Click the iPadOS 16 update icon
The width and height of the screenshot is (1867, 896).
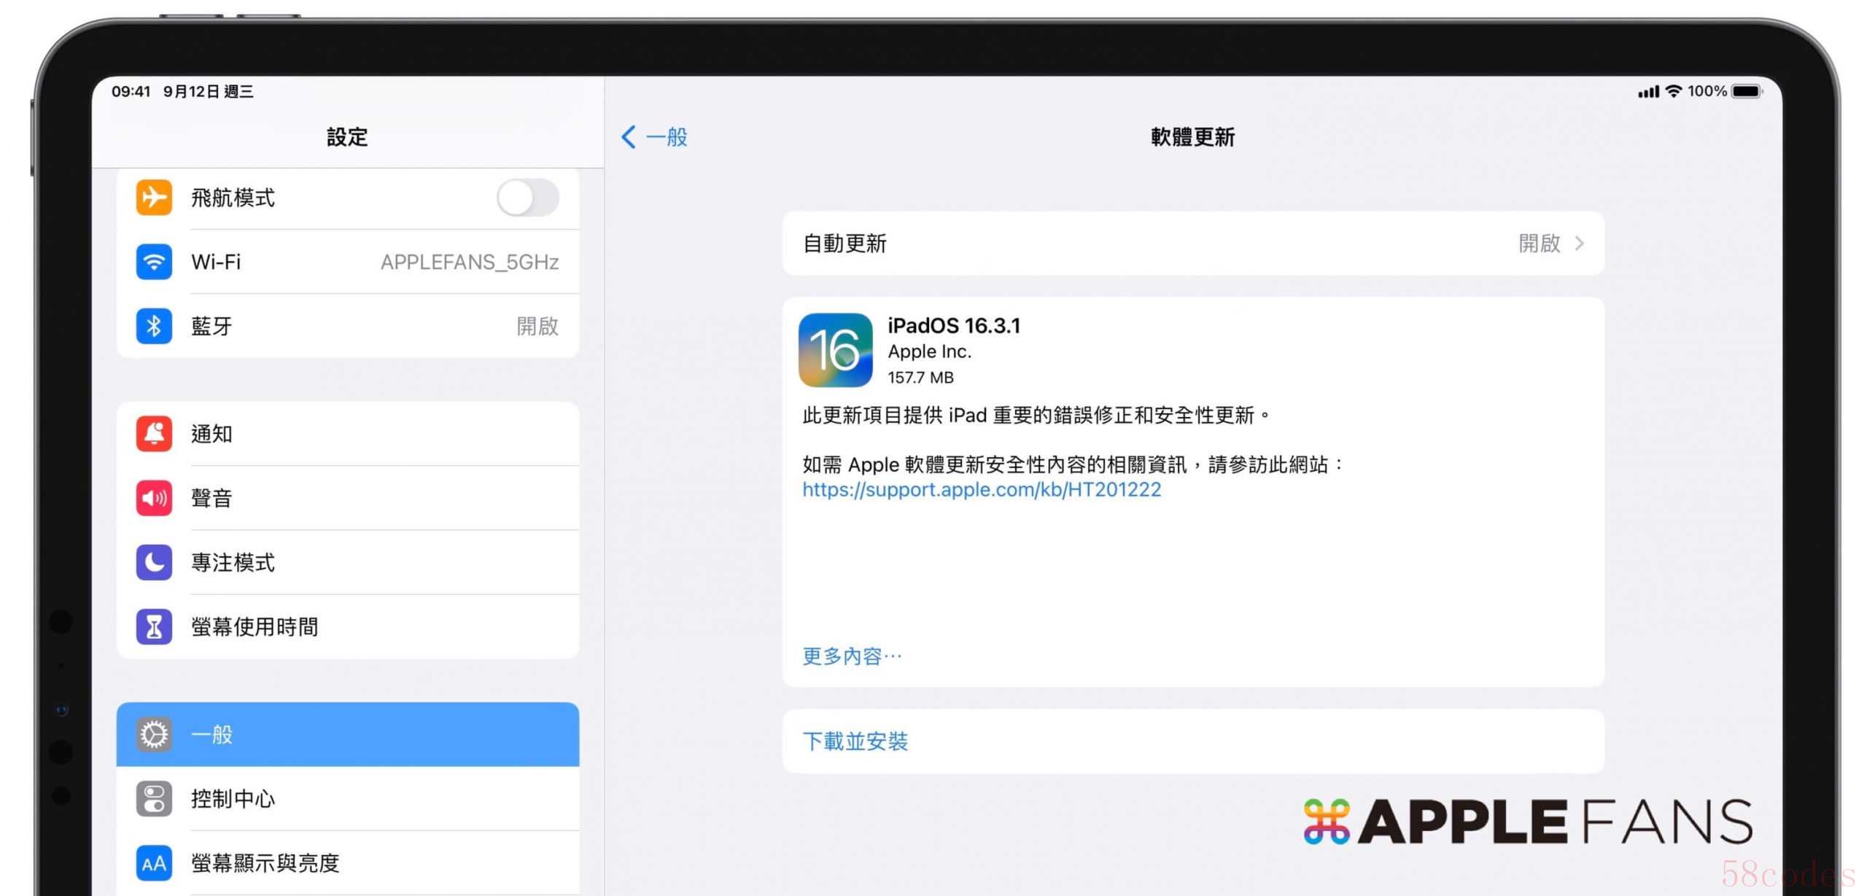pos(835,350)
